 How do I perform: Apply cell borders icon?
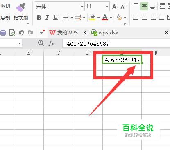click(66, 18)
